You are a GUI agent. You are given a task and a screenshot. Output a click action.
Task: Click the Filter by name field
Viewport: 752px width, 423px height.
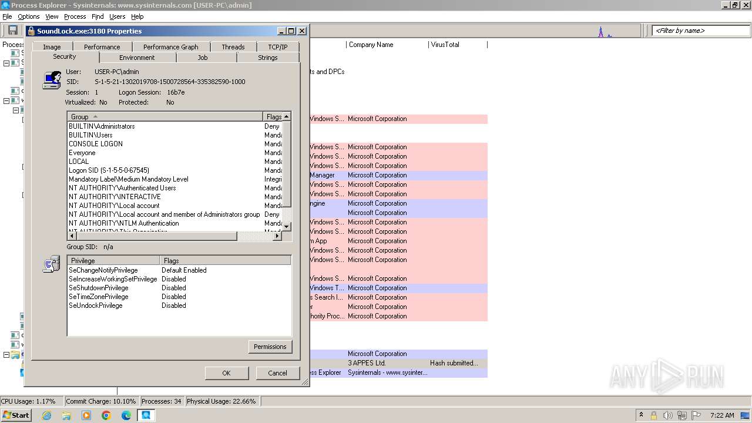pos(700,31)
